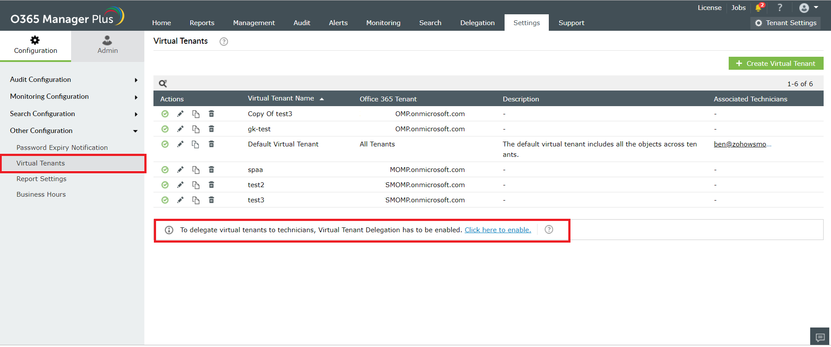Edit the Default Virtual Tenant
This screenshot has height=347, width=831.
(x=180, y=144)
